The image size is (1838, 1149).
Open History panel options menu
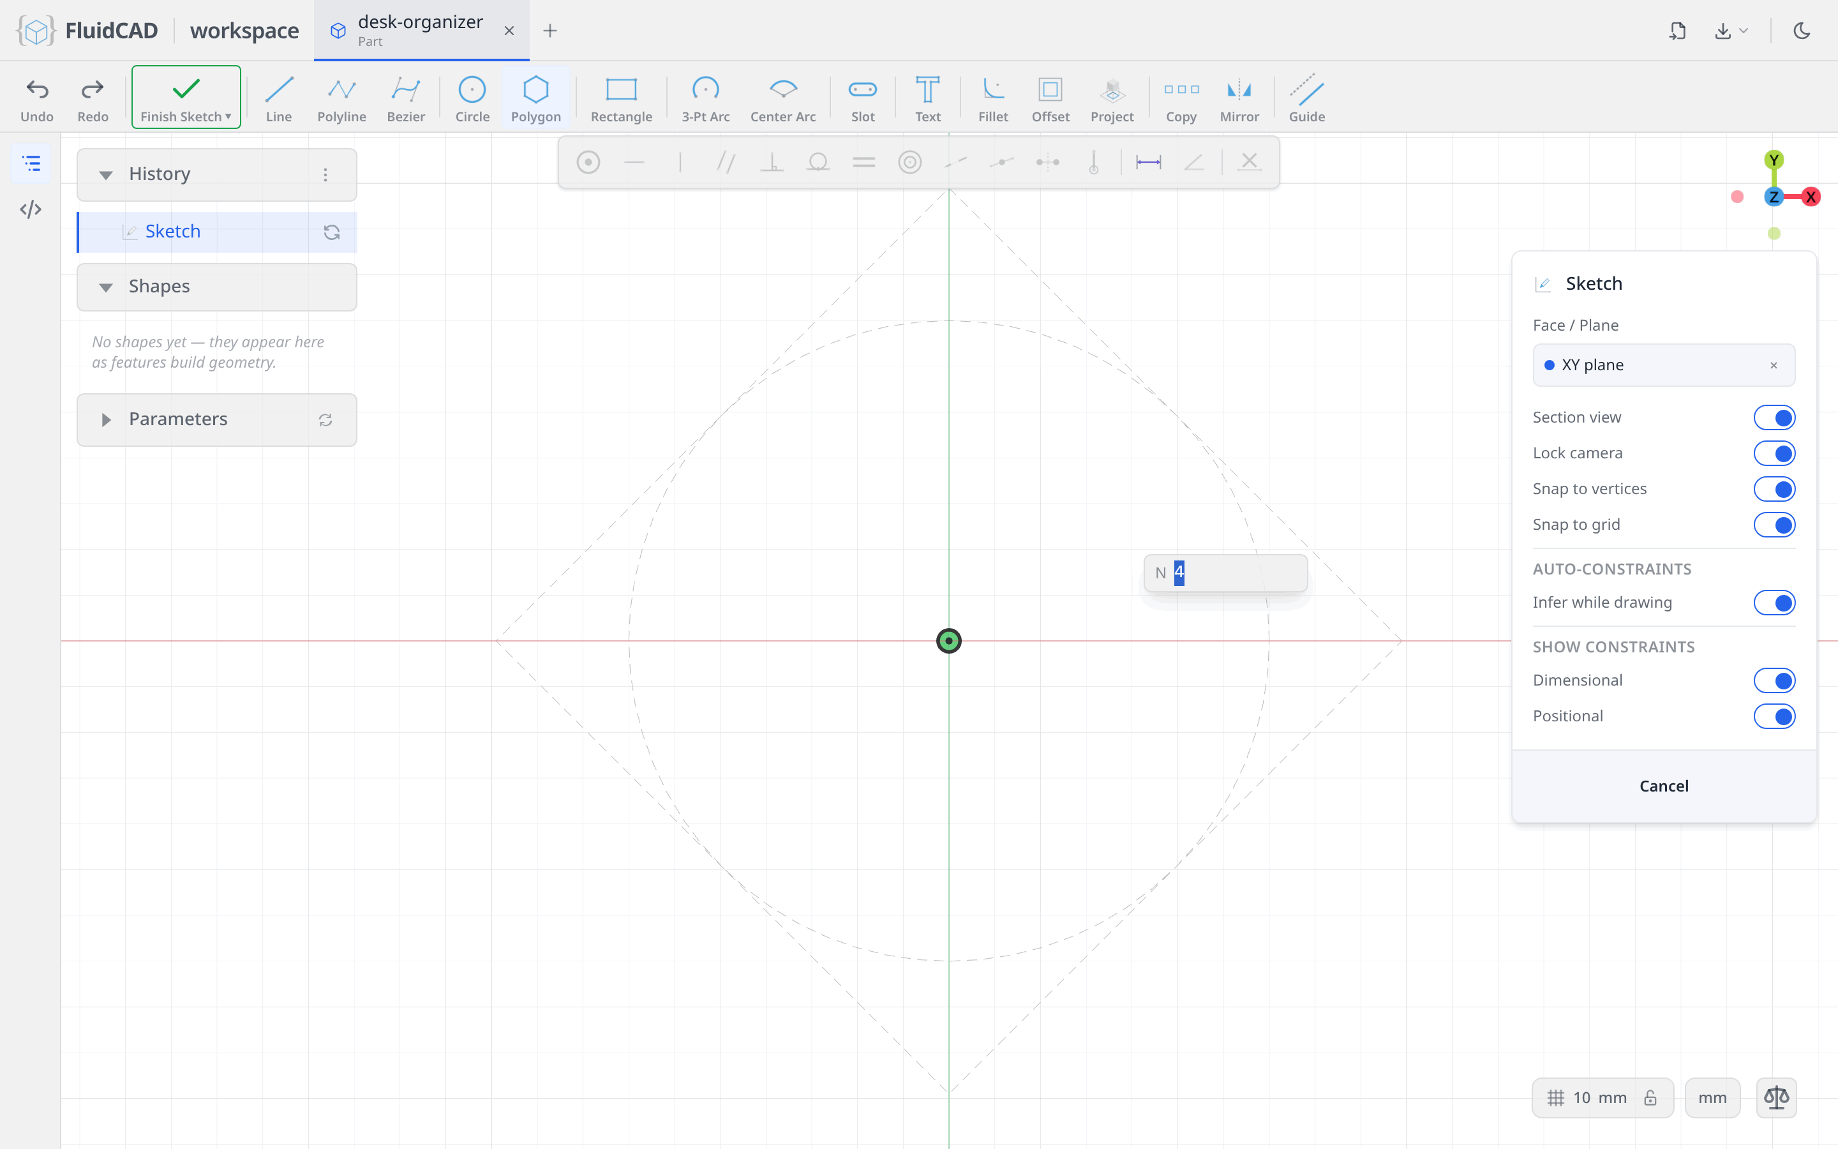click(325, 175)
